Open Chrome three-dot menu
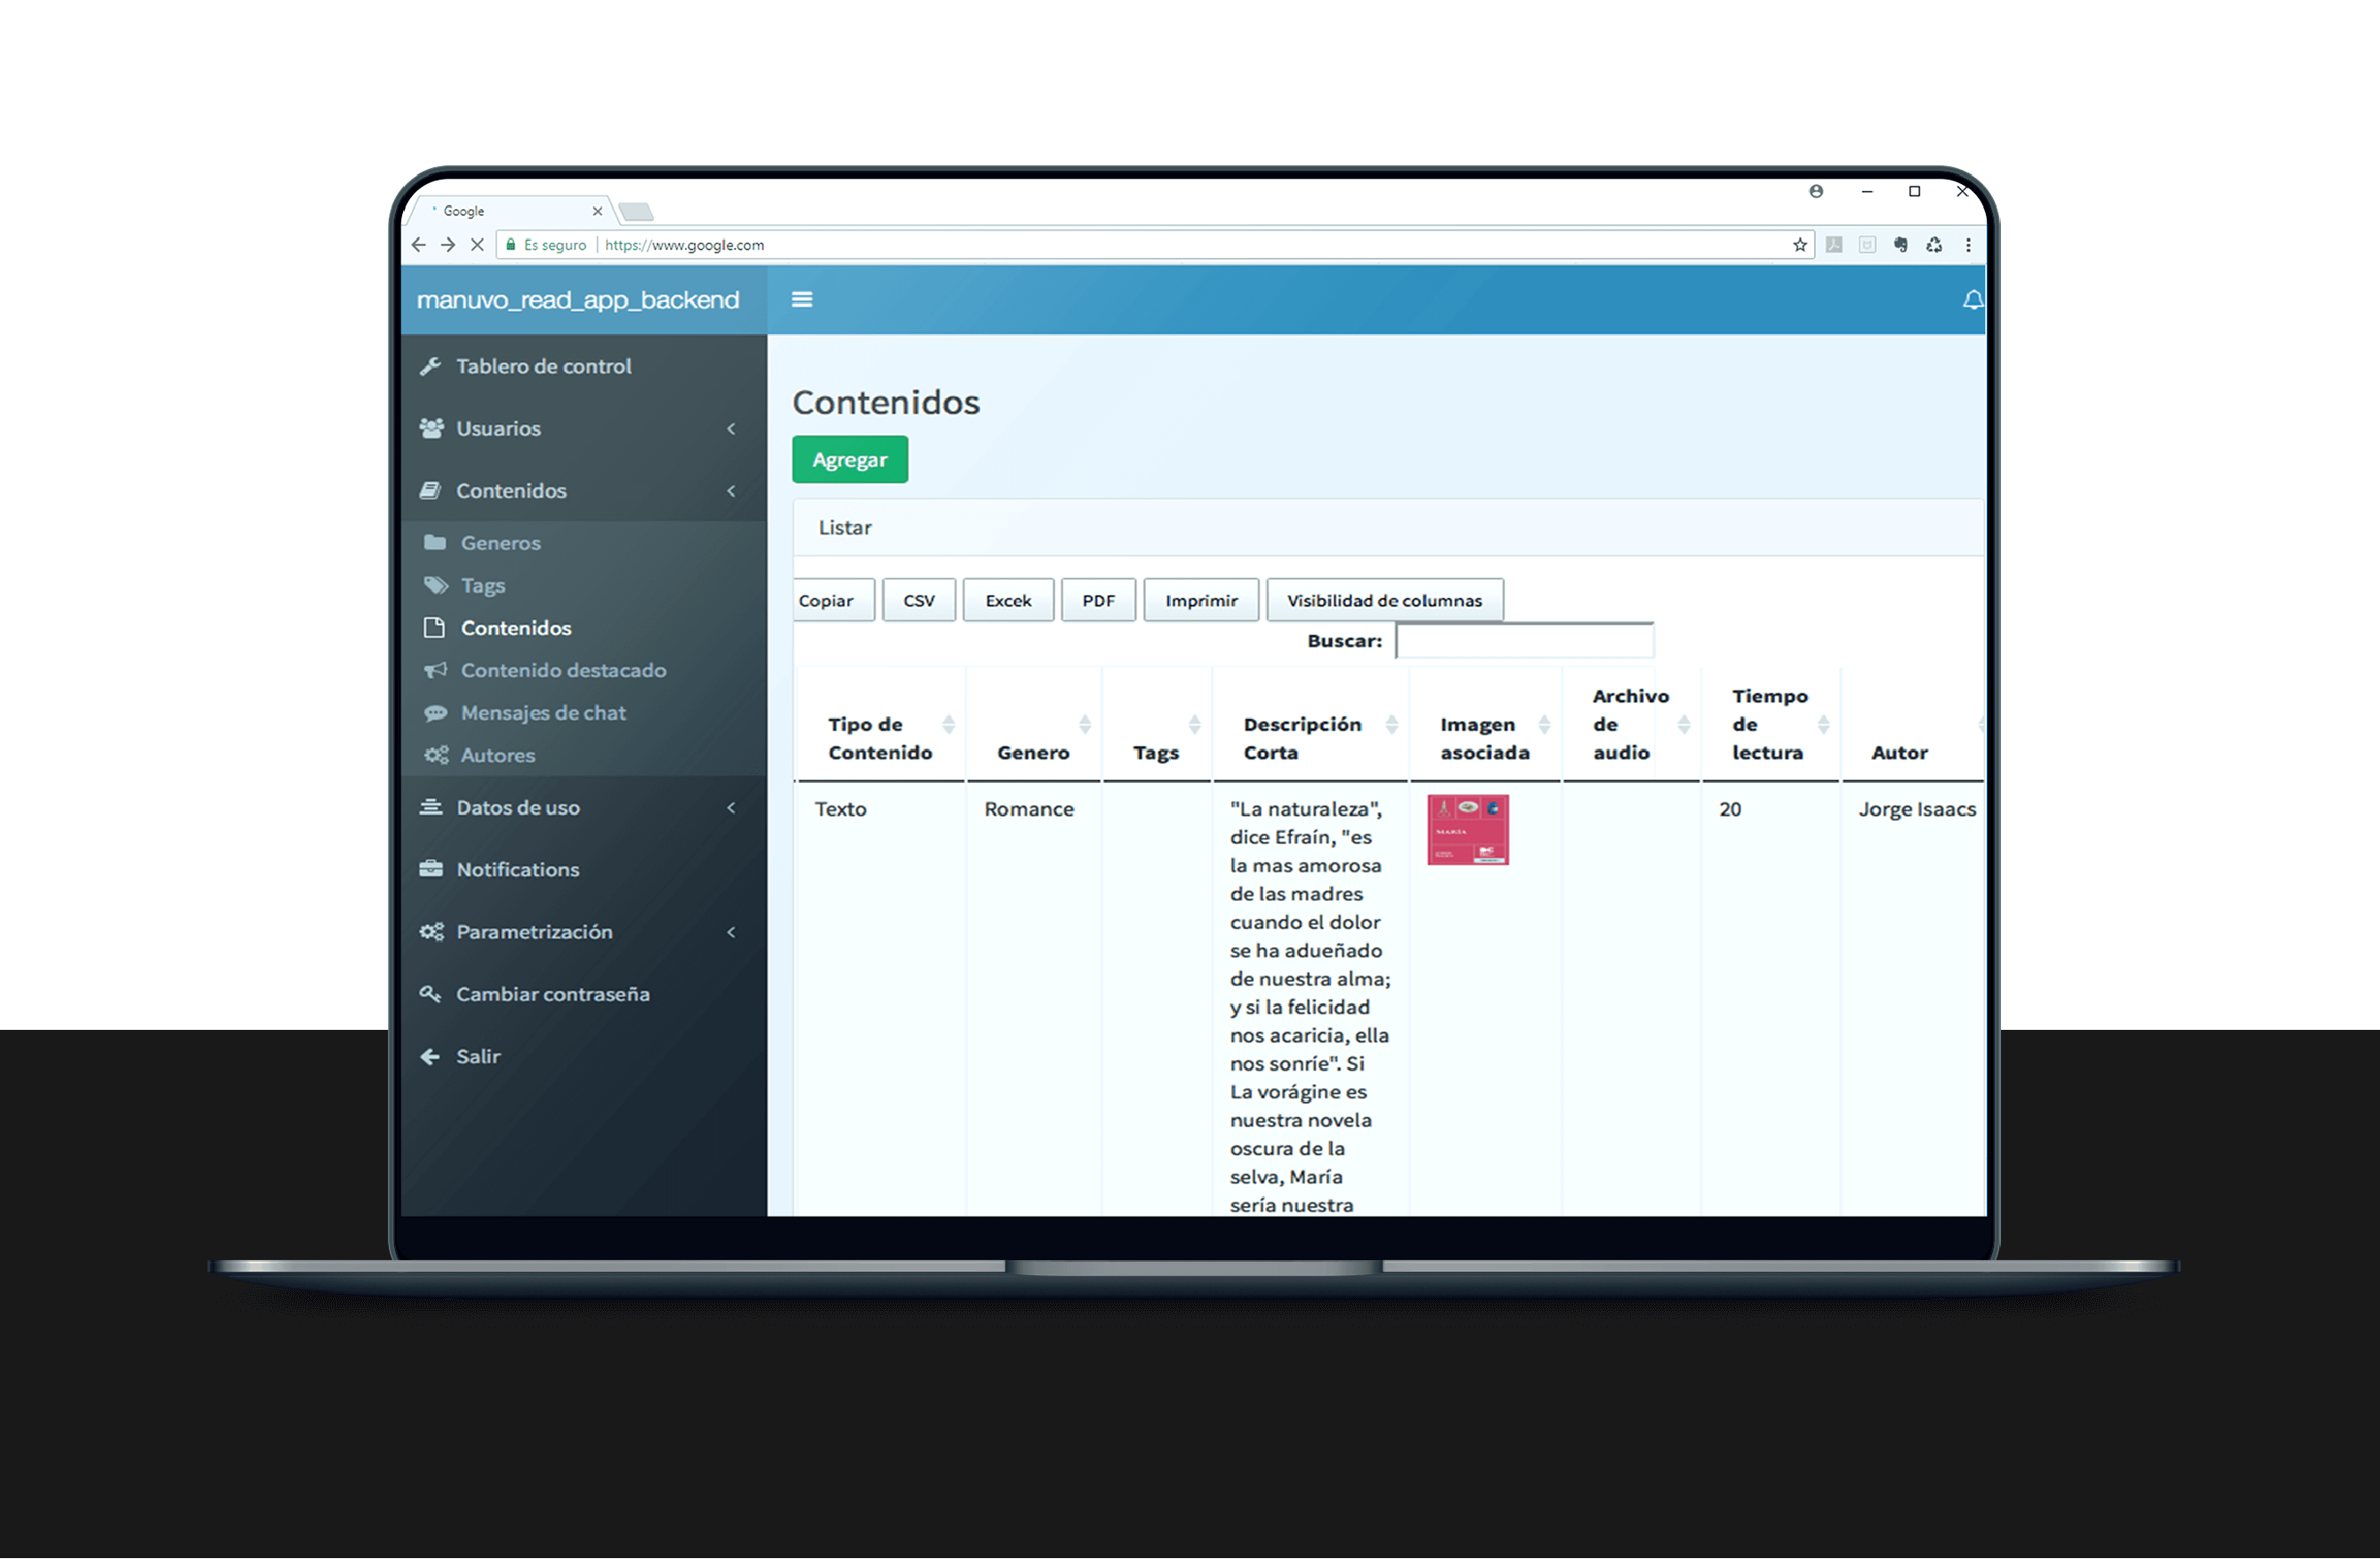The width and height of the screenshot is (2380, 1559). (x=1968, y=245)
